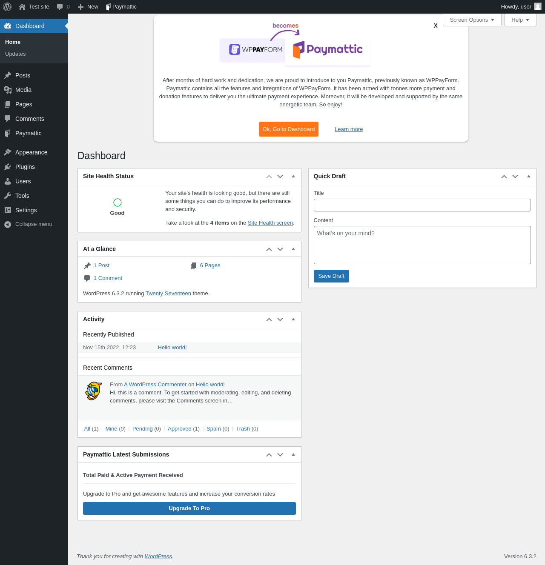545x565 pixels.
Task: Click the Users person icon
Action: (x=8, y=181)
